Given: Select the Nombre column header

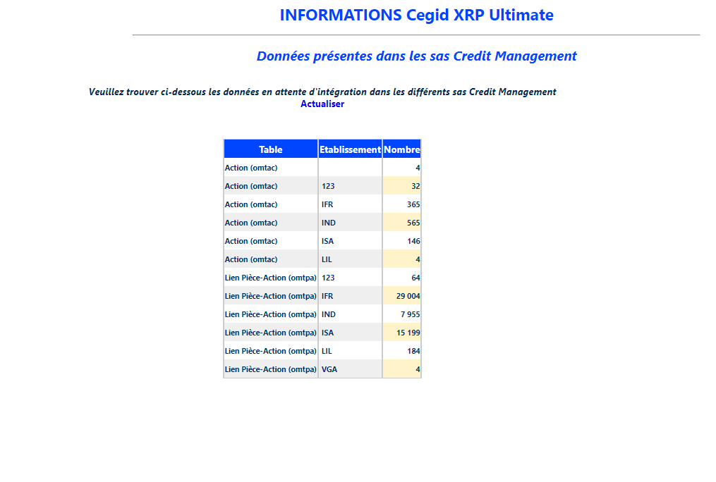Looking at the screenshot, I should [402, 149].
